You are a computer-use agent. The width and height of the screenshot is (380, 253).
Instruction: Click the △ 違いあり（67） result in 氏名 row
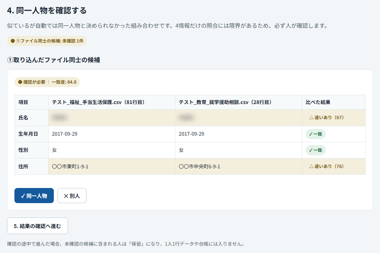coord(327,118)
